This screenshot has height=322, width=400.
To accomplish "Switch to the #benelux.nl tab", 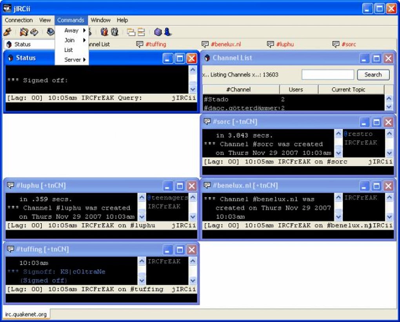I will pyautogui.click(x=222, y=44).
